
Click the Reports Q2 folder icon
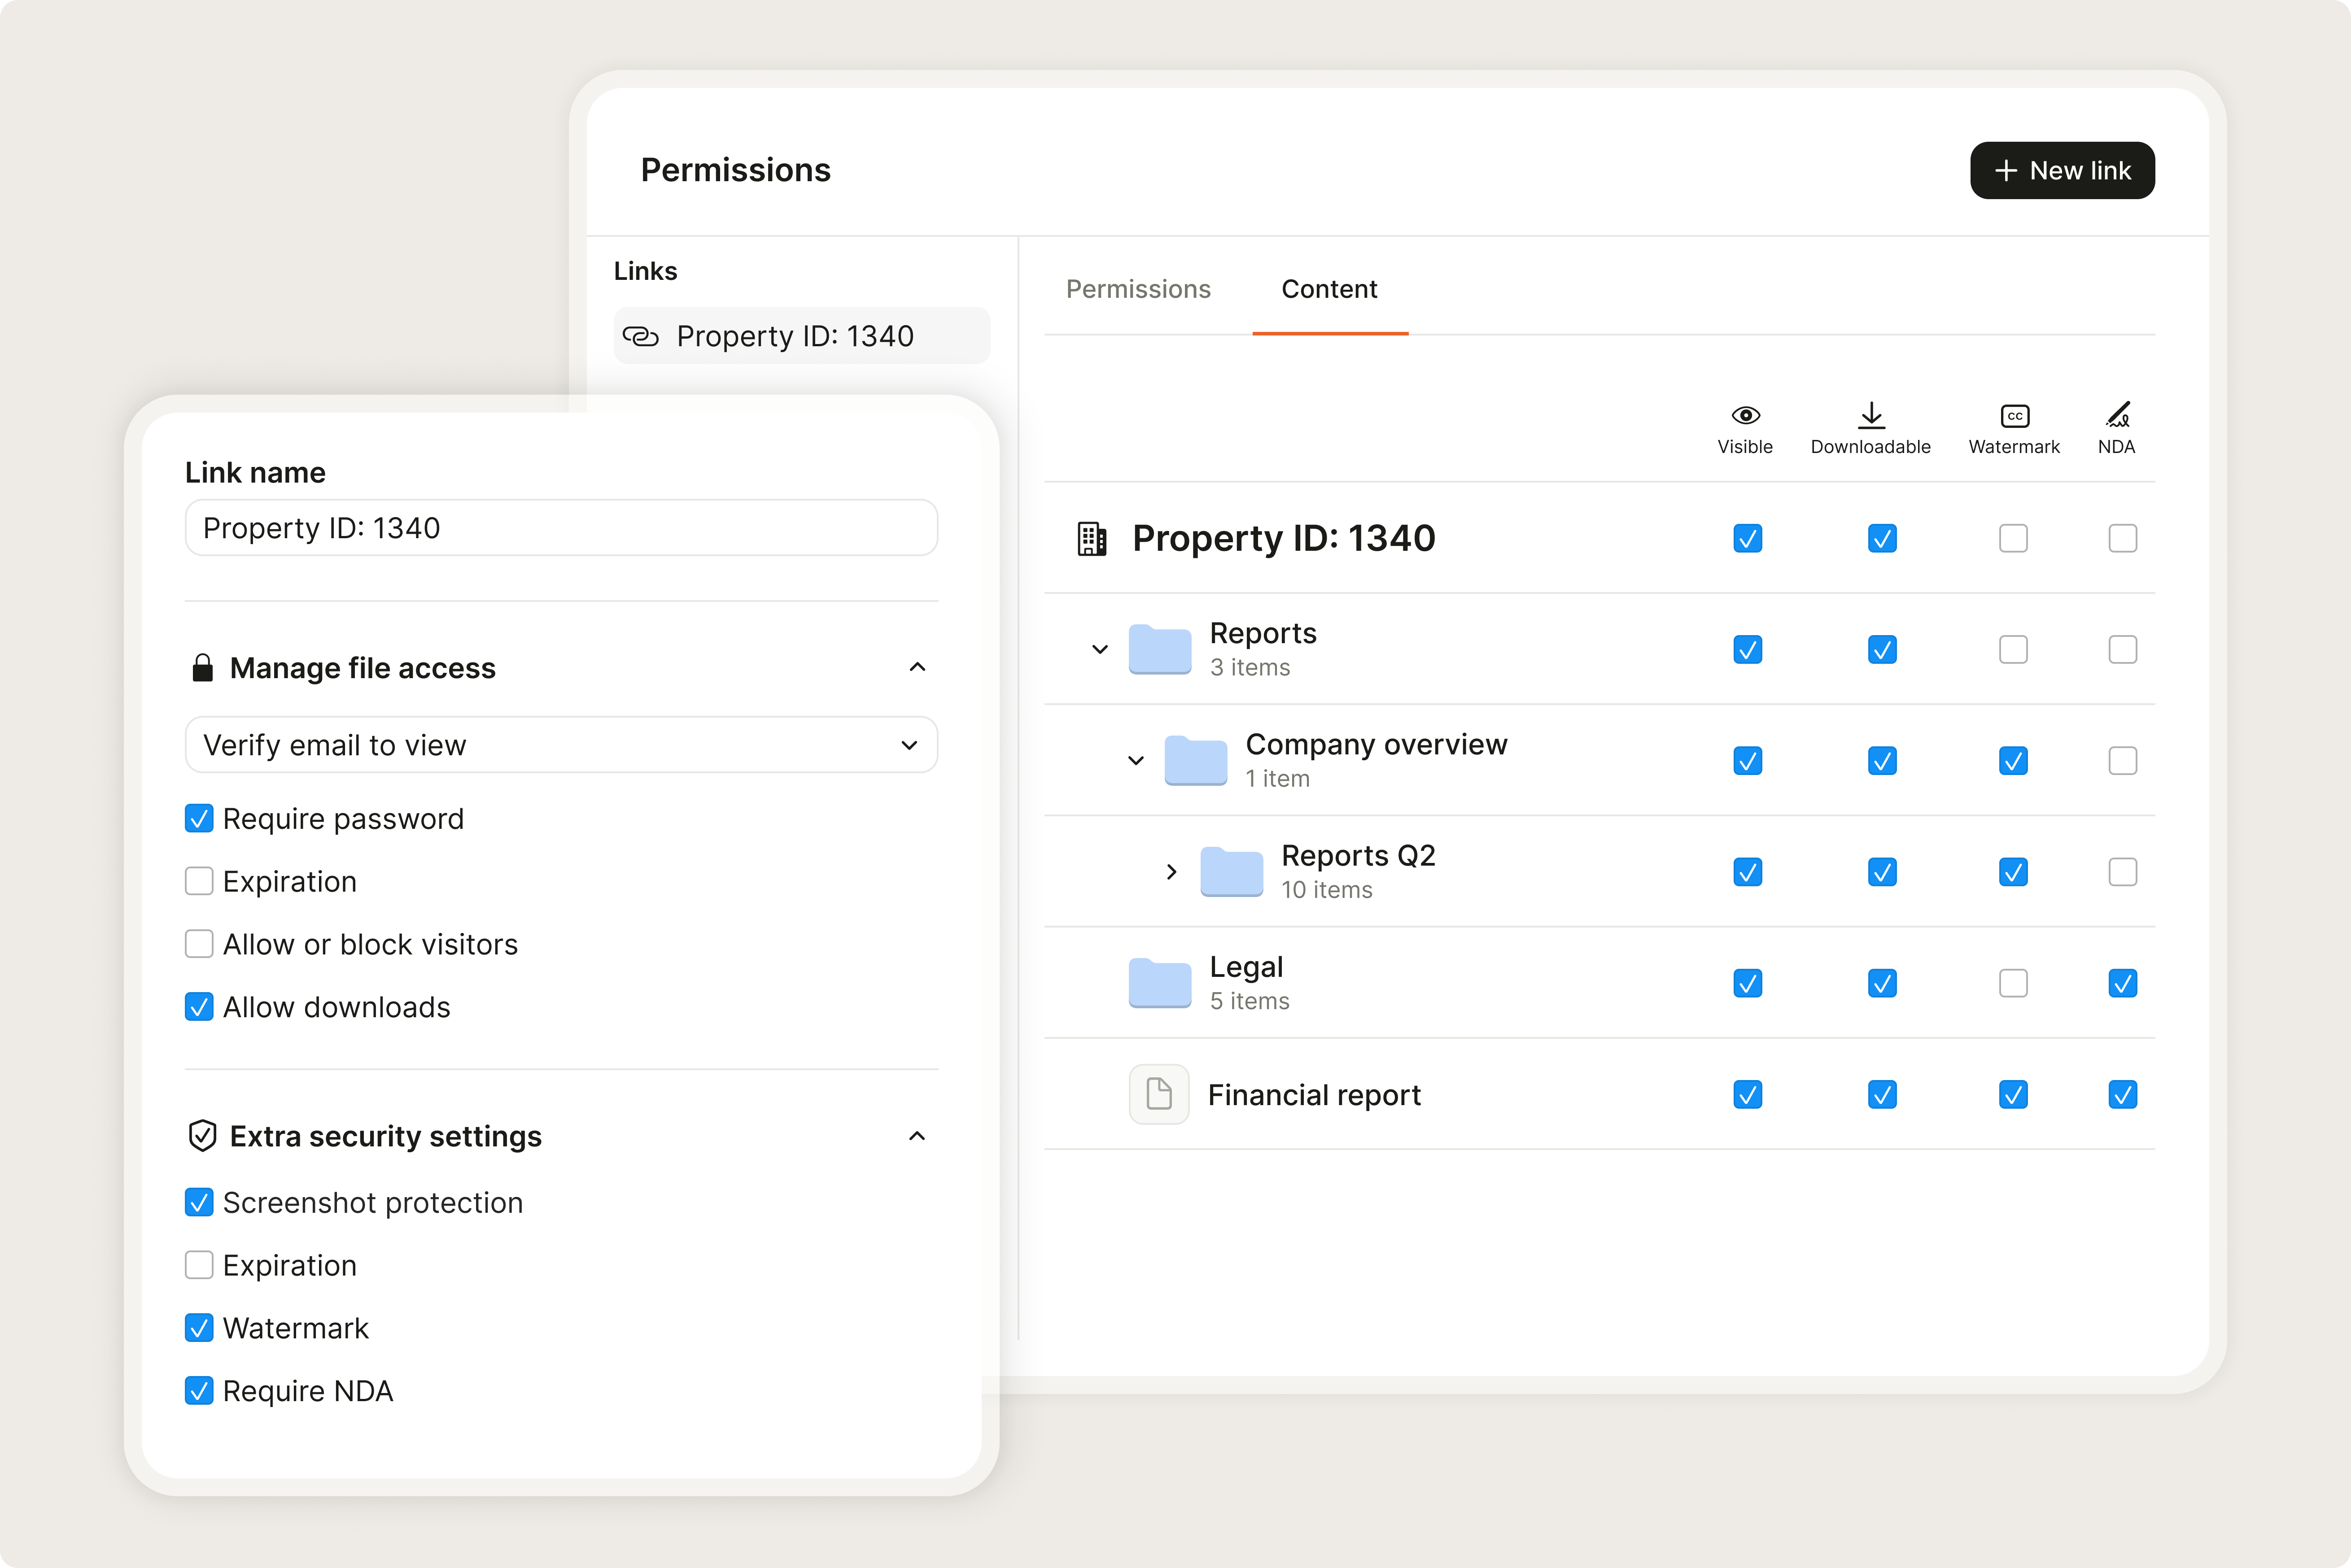click(x=1232, y=872)
